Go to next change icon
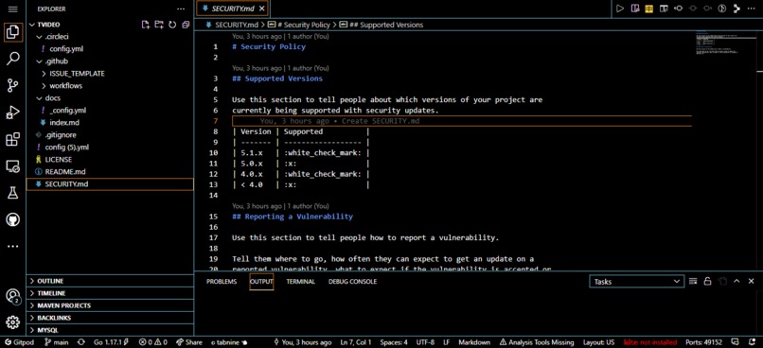The width and height of the screenshot is (763, 348). pos(707,9)
